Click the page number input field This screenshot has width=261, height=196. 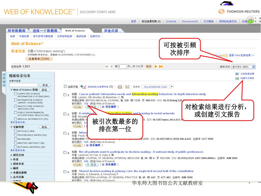tap(123, 67)
